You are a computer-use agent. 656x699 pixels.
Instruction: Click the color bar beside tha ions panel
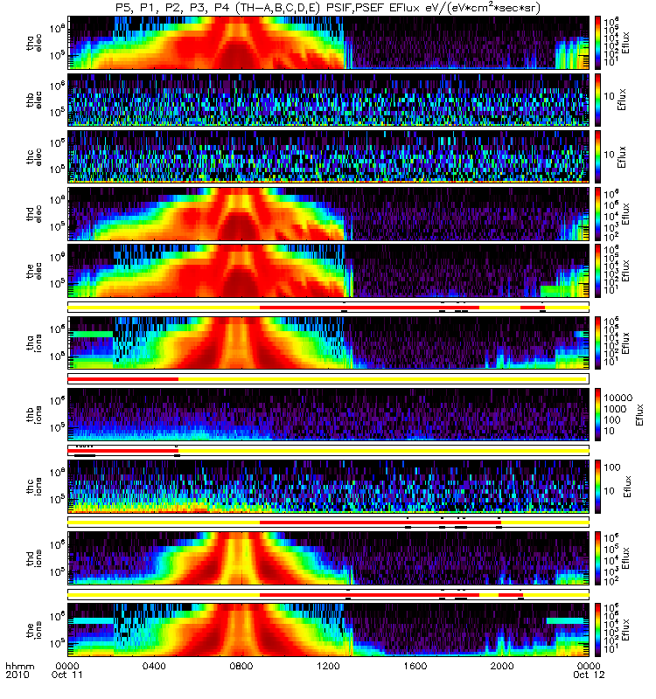point(598,343)
